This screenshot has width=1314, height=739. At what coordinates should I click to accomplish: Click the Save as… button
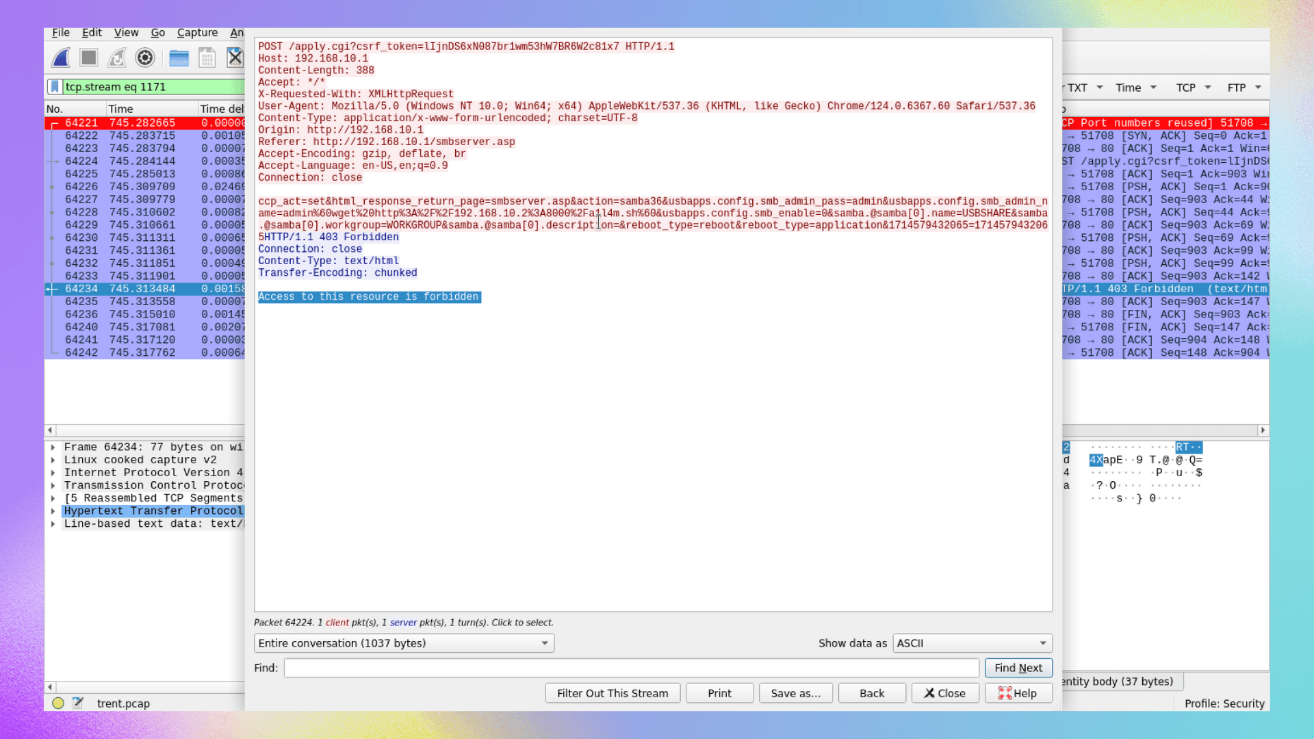[x=795, y=693]
